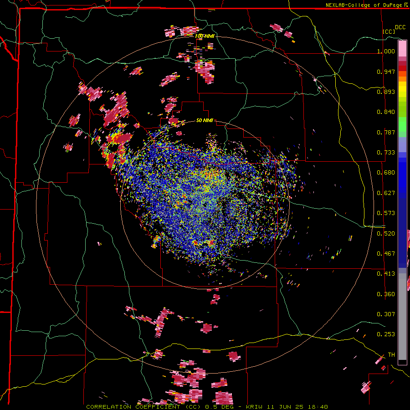Viewport: 410px width, 410px height.
Task: Select the 0.733 scale value
Action: tap(386, 153)
